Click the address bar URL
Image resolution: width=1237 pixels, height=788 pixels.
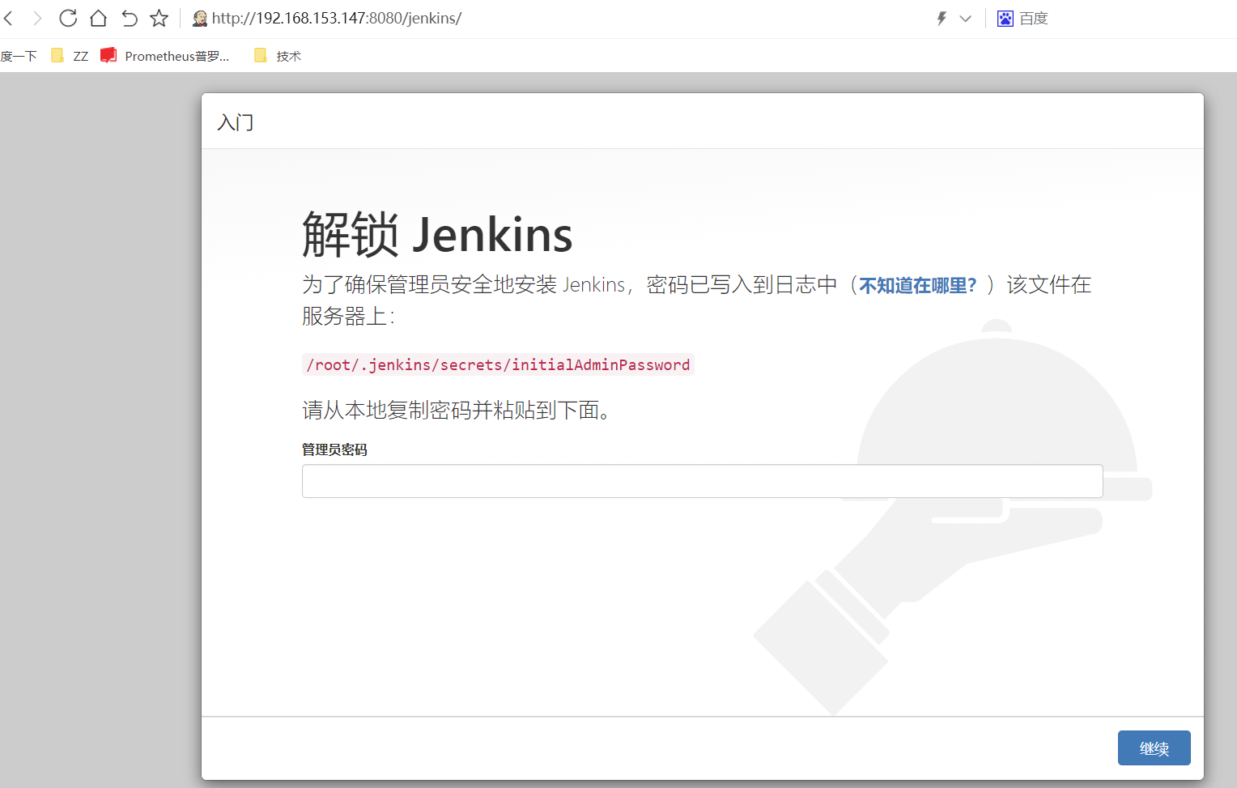[337, 18]
